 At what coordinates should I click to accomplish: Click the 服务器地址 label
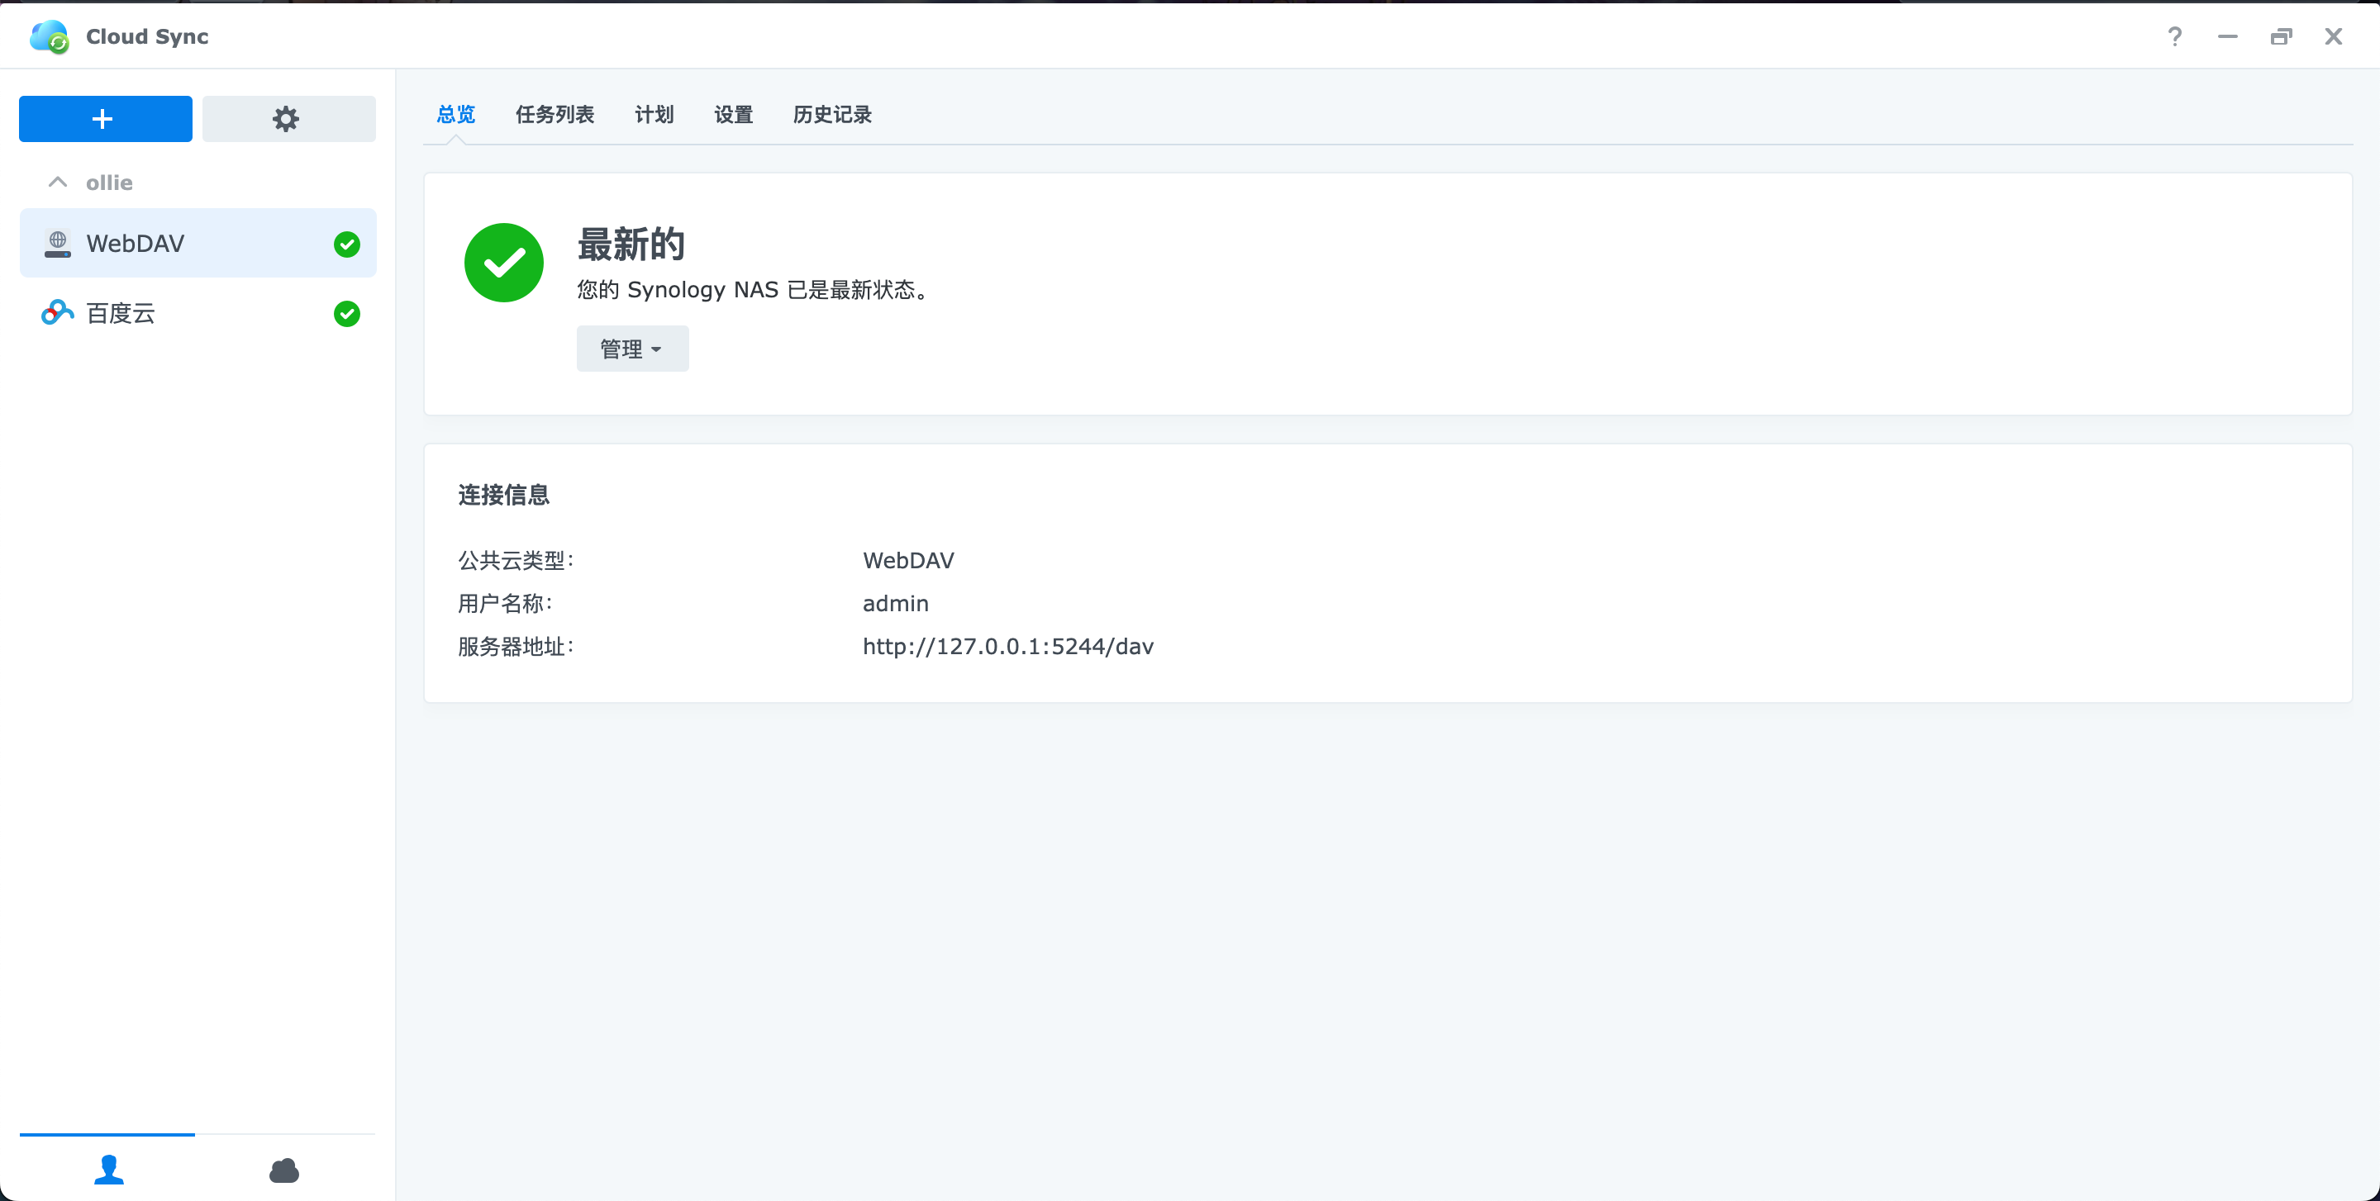pos(516,646)
